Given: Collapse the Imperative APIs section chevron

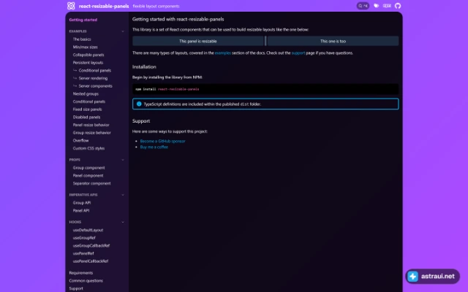Looking at the screenshot, I should (123, 195).
